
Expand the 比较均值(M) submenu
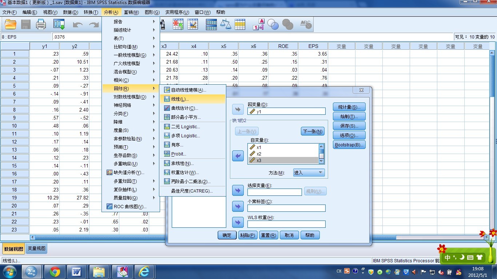(x=131, y=46)
